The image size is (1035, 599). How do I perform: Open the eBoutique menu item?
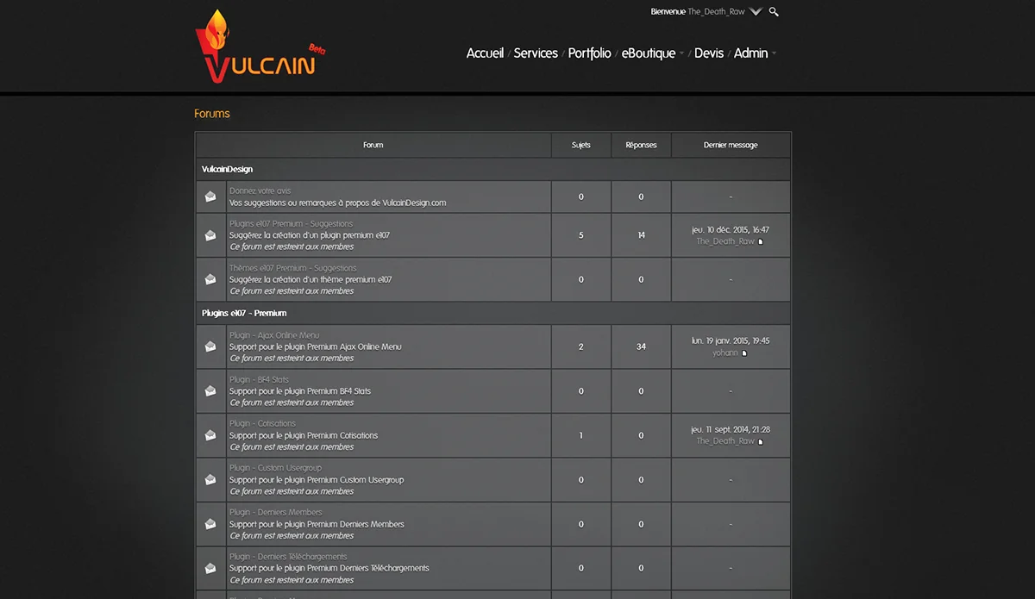pyautogui.click(x=649, y=53)
